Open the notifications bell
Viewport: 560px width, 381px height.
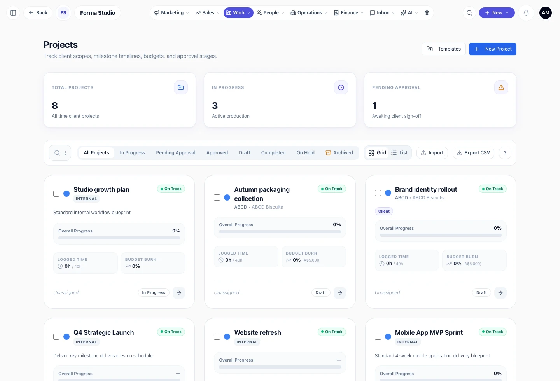click(x=526, y=13)
